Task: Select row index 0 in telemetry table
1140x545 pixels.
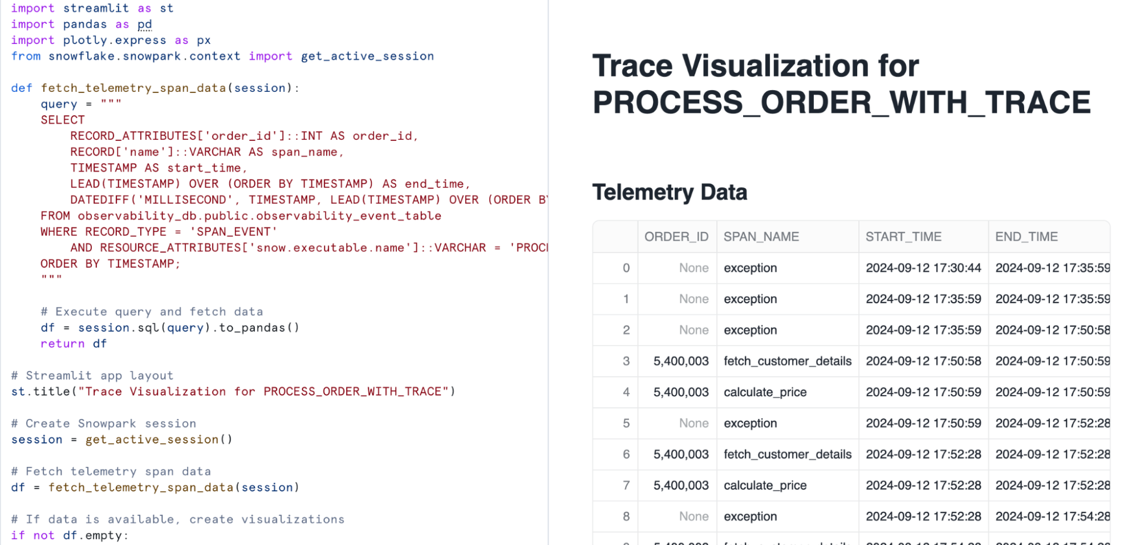Action: [x=626, y=268]
